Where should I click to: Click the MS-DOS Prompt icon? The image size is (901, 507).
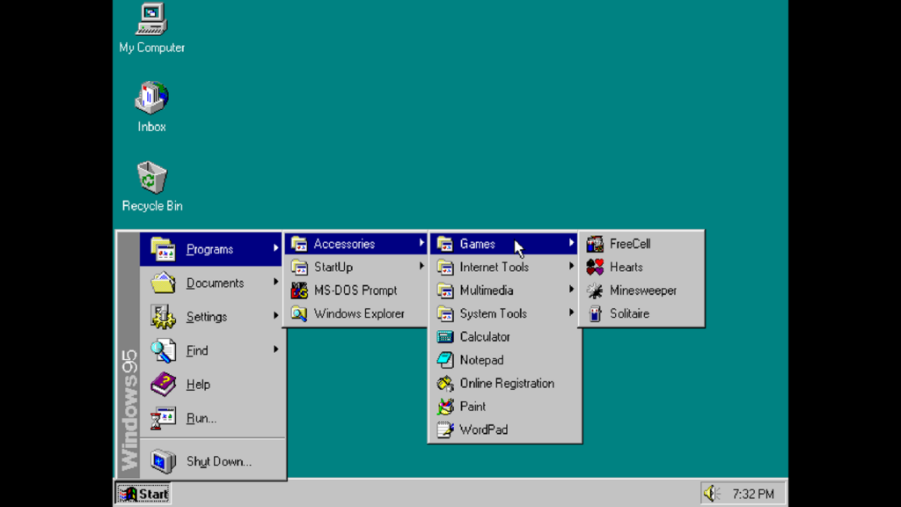(x=299, y=290)
